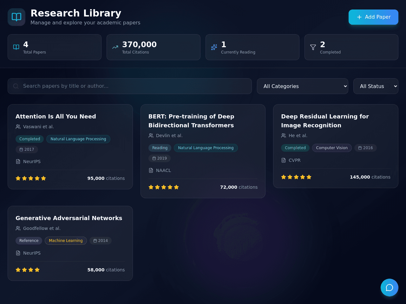
Task: Open the All Status dropdown
Action: pyautogui.click(x=376, y=86)
